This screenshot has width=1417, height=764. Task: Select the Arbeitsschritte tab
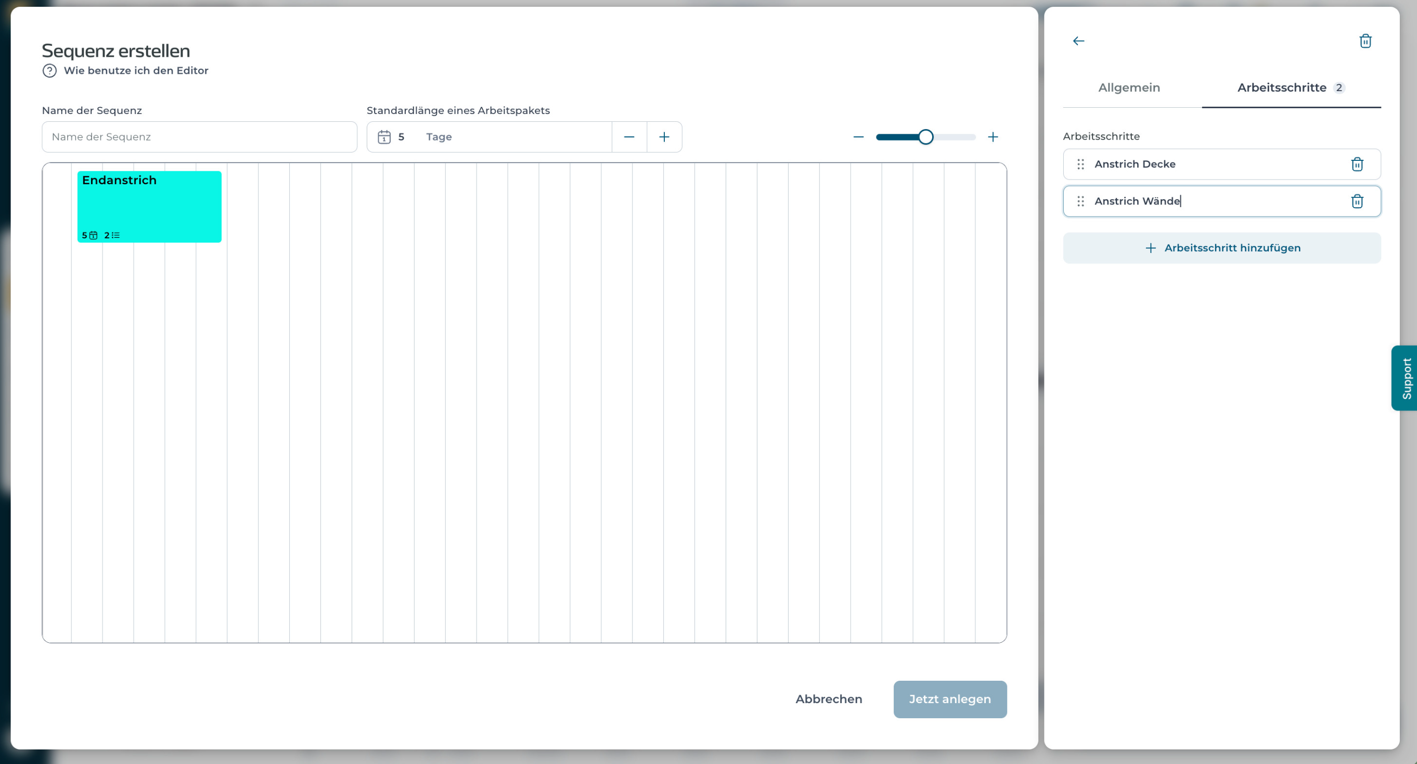click(x=1291, y=88)
